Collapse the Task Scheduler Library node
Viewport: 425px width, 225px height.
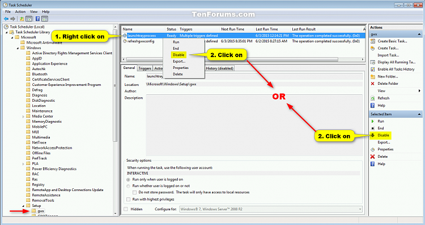pos(7,32)
